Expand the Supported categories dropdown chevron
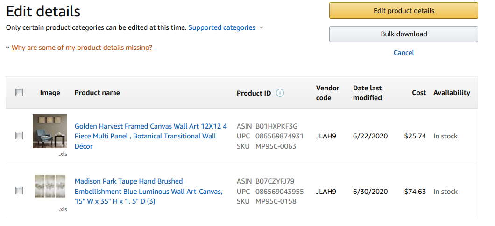495x226 pixels. (262, 28)
